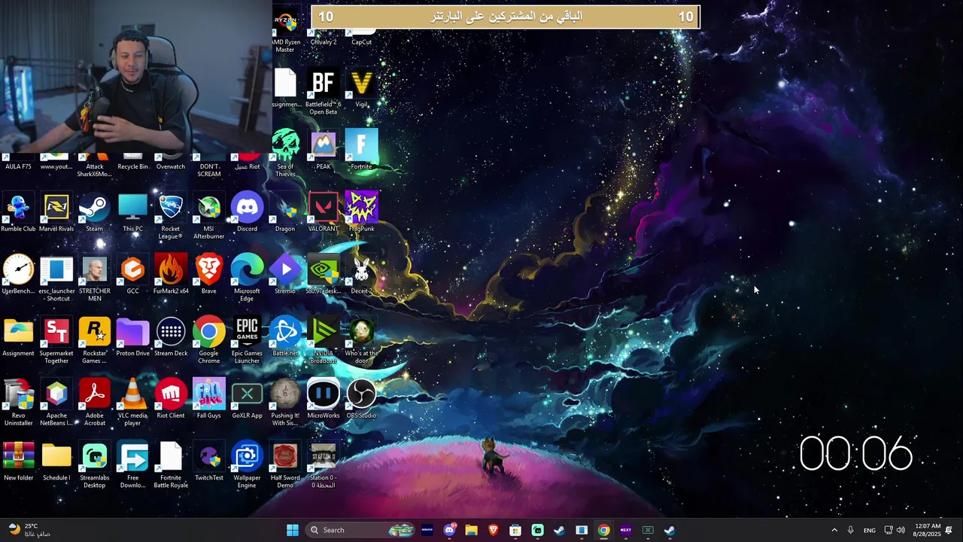Select the Schedule folder on desktop

(x=56, y=461)
